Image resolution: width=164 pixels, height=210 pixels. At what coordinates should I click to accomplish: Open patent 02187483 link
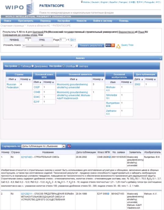pos(27,157)
